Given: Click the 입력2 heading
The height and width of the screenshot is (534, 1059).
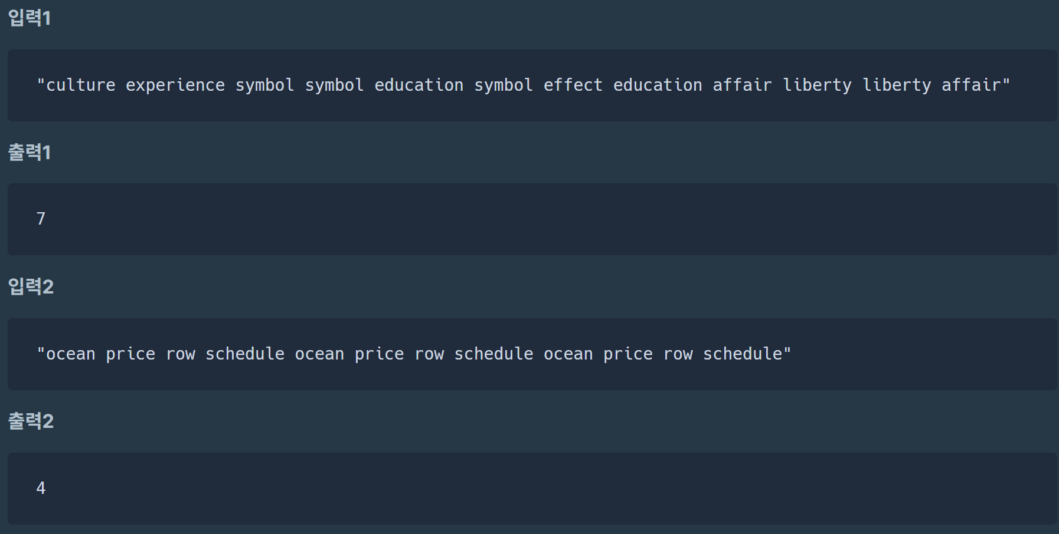Looking at the screenshot, I should 31,286.
